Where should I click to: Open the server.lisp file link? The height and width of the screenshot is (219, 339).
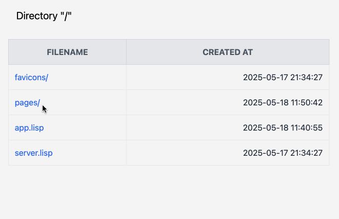coord(33,153)
